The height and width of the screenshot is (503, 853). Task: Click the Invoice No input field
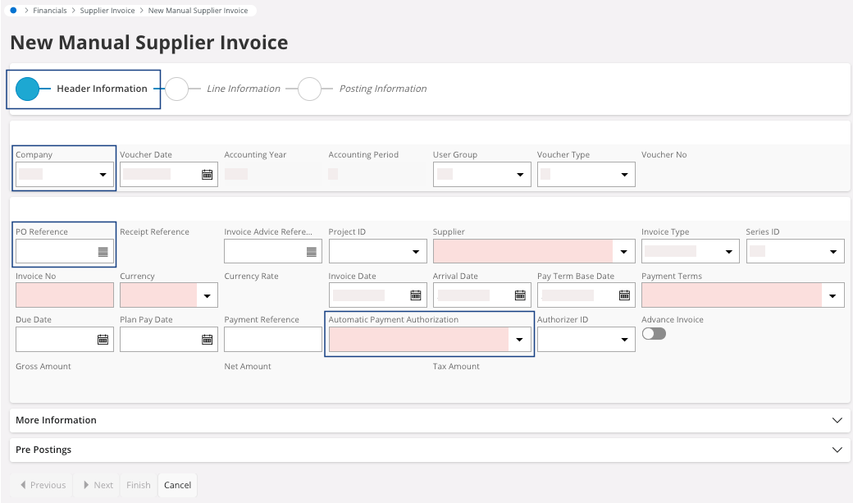coord(65,295)
